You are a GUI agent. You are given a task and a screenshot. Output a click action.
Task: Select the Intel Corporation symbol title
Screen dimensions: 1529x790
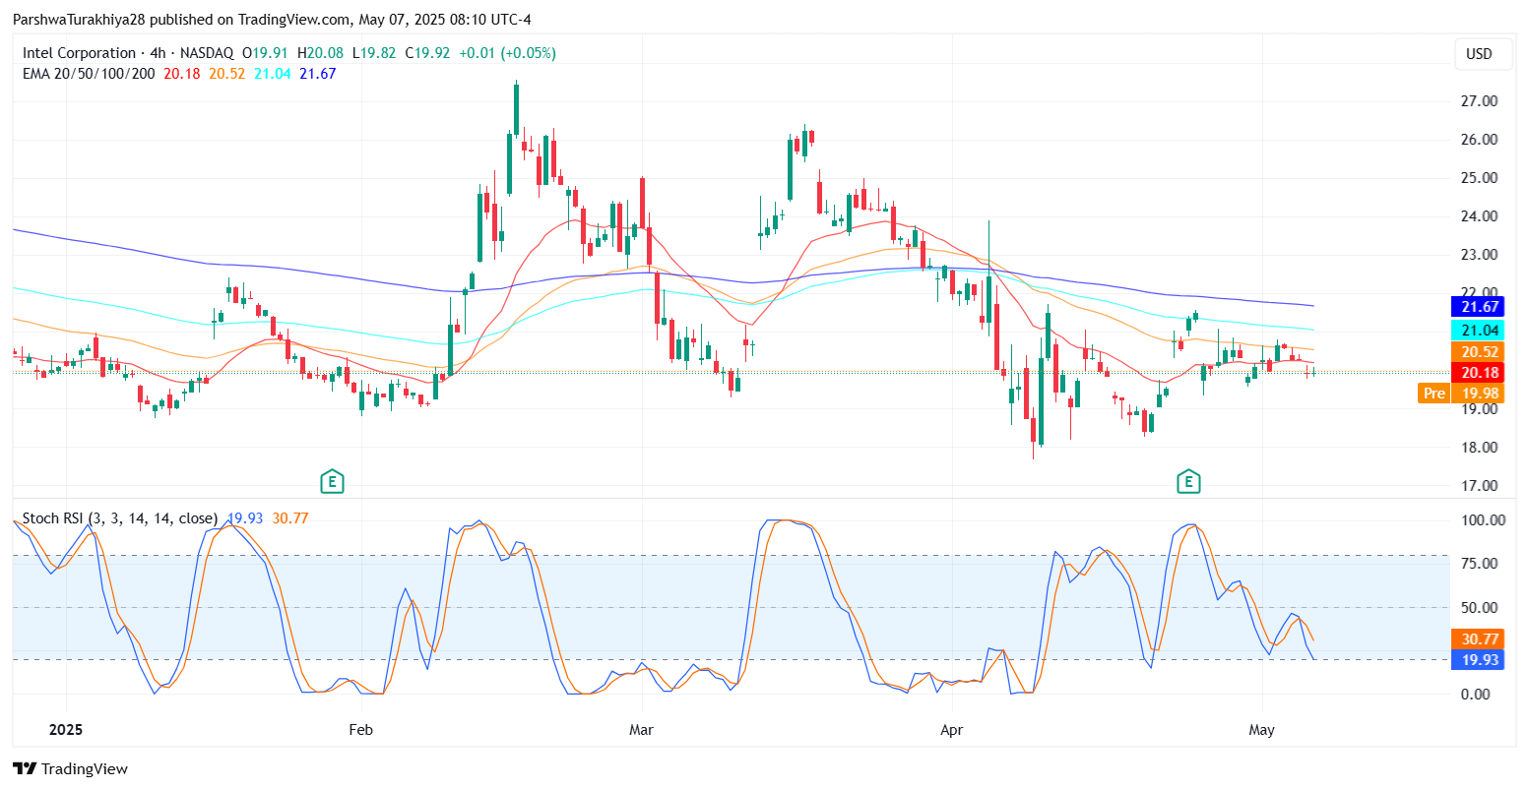click(x=80, y=53)
